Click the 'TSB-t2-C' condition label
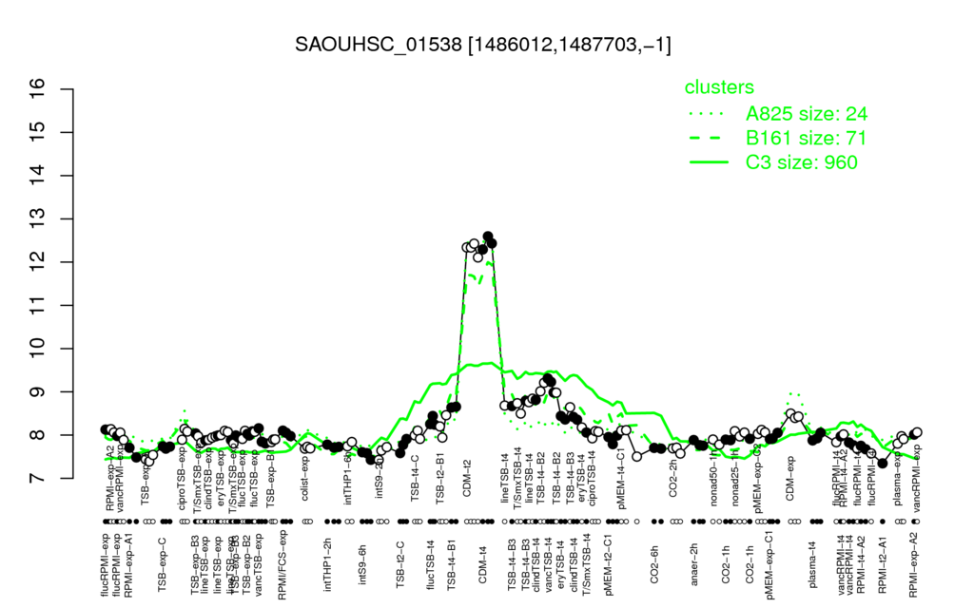The height and width of the screenshot is (608, 974). 400,566
